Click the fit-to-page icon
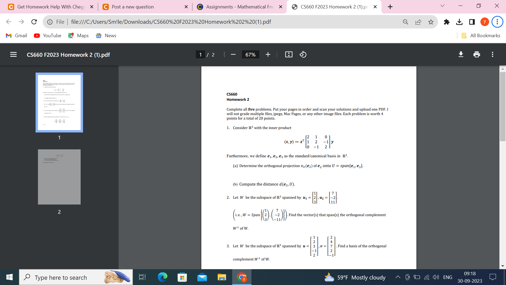 pos(289,54)
